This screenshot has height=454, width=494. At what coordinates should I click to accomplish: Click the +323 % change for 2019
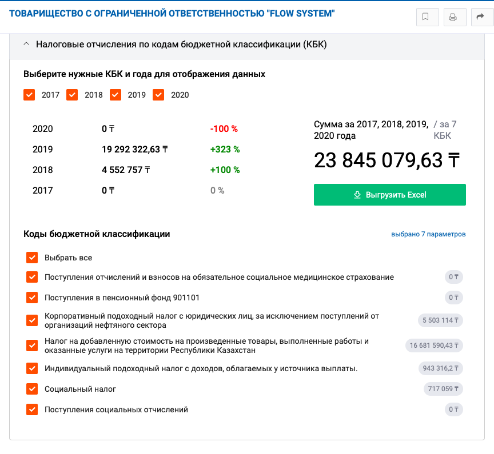(x=225, y=149)
